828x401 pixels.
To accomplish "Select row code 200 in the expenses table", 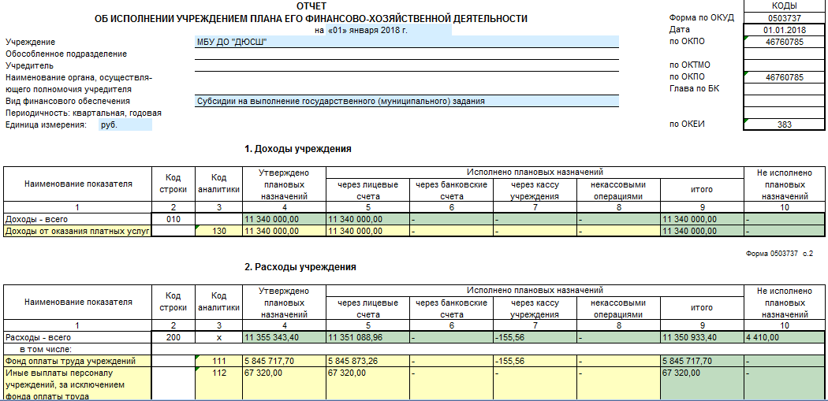I will [x=173, y=337].
